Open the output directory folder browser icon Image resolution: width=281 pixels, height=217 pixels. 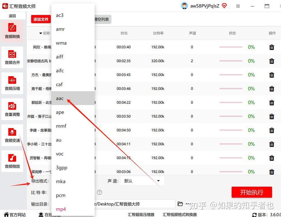click(180, 204)
